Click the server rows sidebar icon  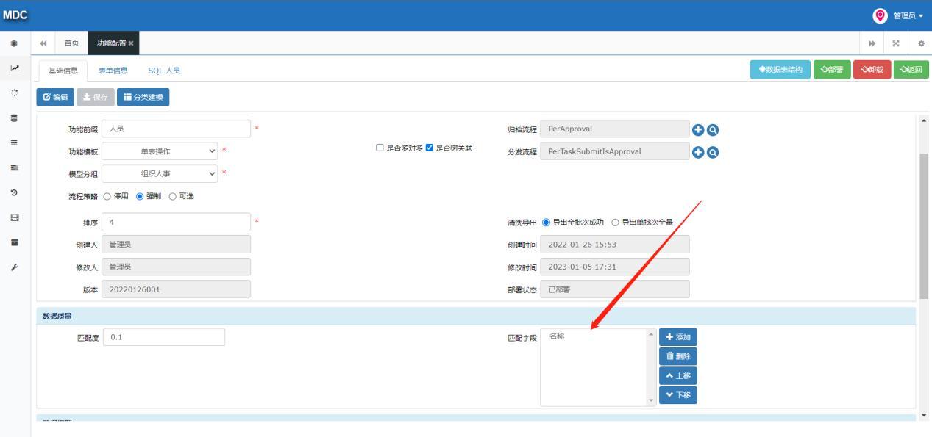(15, 167)
